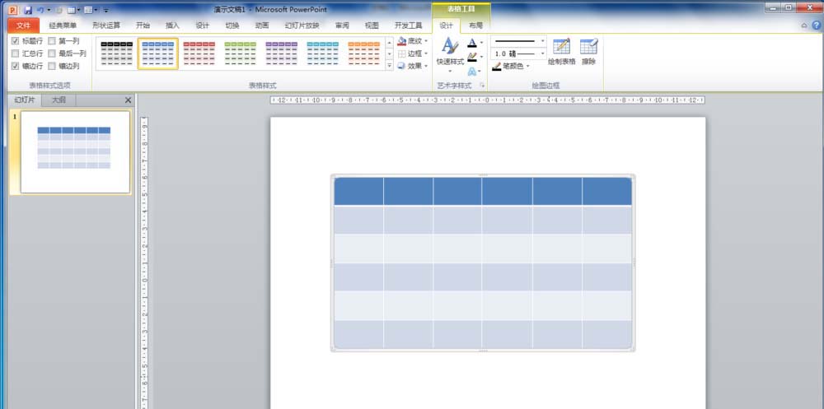Click the text outline pen icon
This screenshot has height=409, width=824.
[x=472, y=56]
